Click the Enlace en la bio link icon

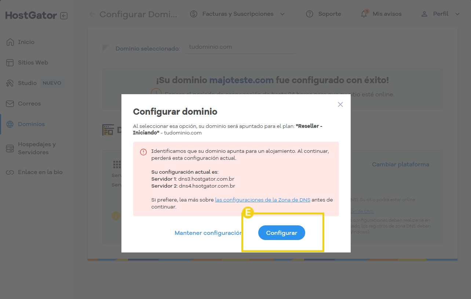click(x=10, y=172)
